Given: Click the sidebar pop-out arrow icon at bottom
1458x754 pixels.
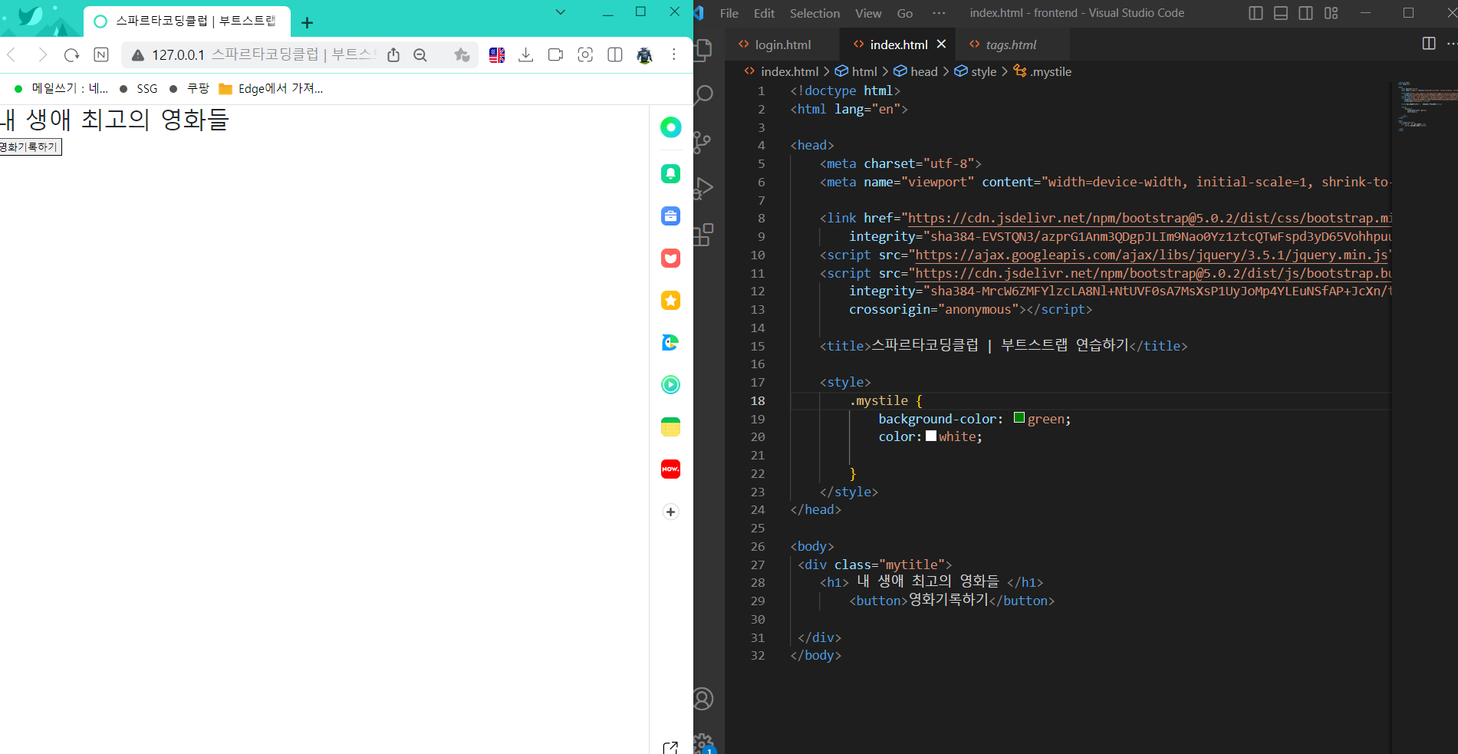Looking at the screenshot, I should click(670, 748).
